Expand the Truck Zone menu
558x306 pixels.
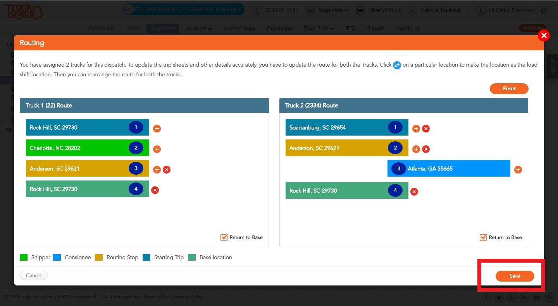pos(319,28)
